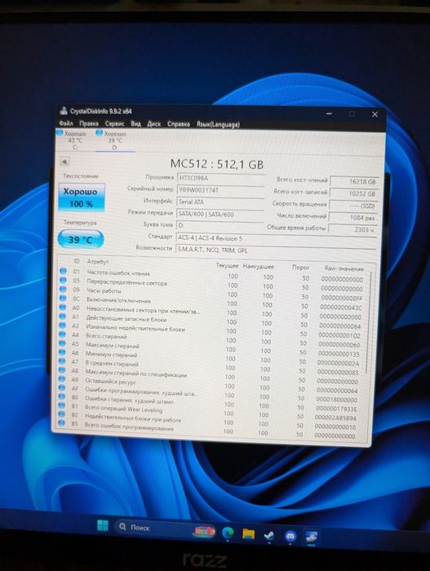The image size is (430, 571).
Task: Click status circle for attribute B1
Action: pyautogui.click(x=61, y=405)
